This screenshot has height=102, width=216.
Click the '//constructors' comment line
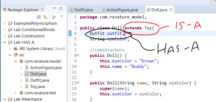[x=107, y=50]
